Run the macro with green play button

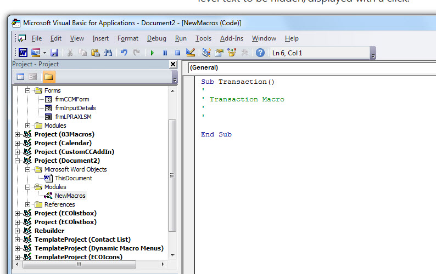tap(152, 53)
